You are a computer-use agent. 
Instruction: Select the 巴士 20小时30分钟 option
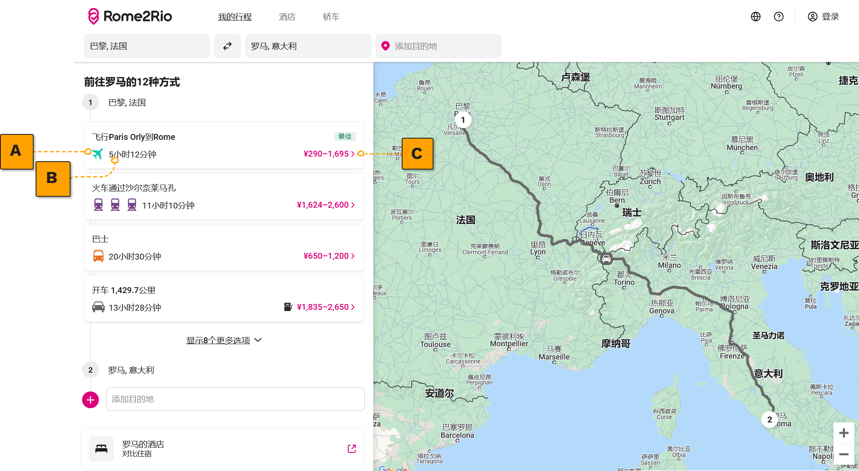(x=224, y=248)
